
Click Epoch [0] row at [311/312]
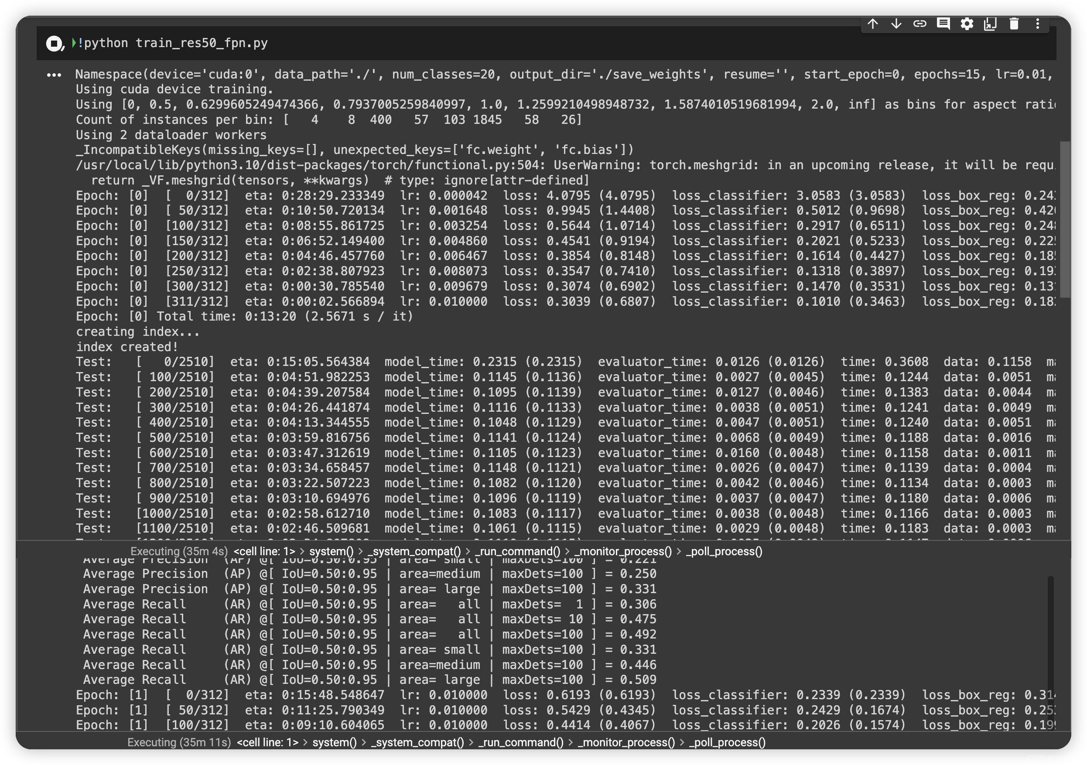point(565,301)
